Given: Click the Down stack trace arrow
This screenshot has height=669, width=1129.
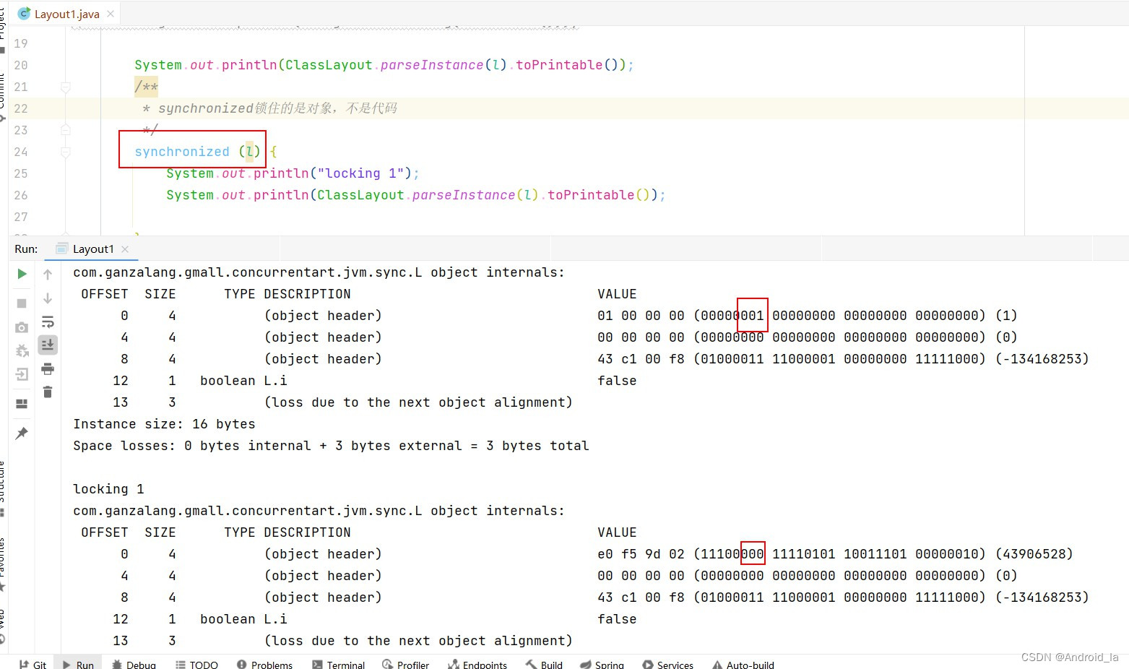Looking at the screenshot, I should pyautogui.click(x=48, y=298).
